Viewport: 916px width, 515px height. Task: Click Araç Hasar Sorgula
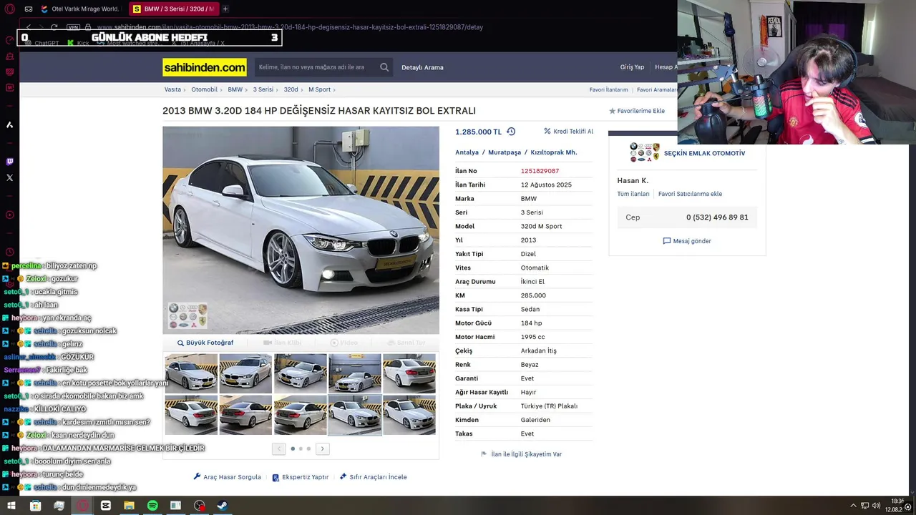pyautogui.click(x=227, y=477)
